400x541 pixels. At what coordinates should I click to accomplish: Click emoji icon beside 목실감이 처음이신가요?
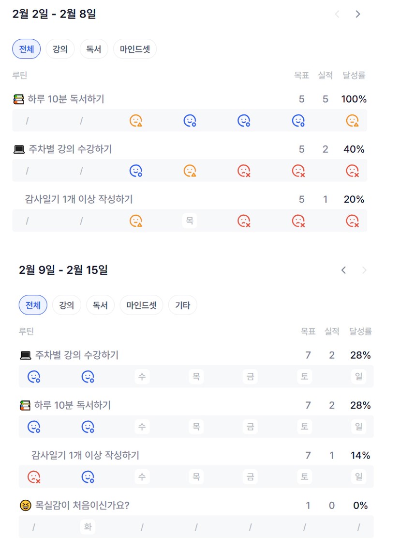pos(25,506)
